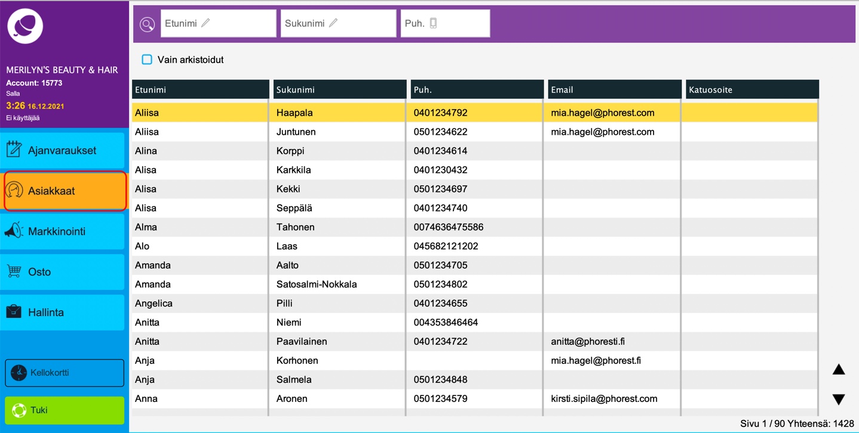Screen dimensions: 859x433
Task: Click the phone number 0401234792
Action: coord(440,113)
